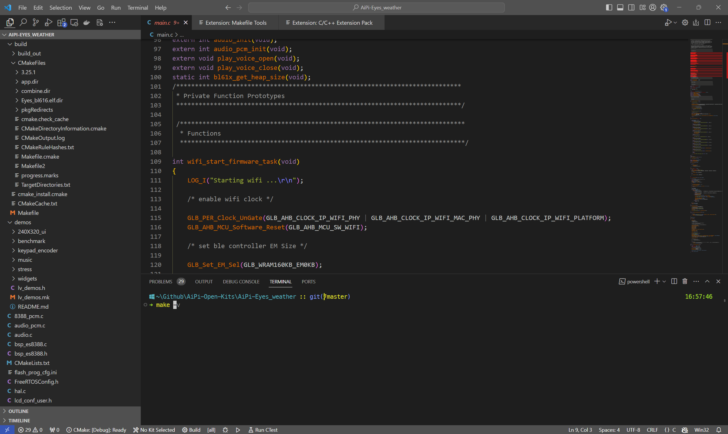Screen dimensions: 728x434
Task: Open the Docker view icon
Action: pos(87,22)
